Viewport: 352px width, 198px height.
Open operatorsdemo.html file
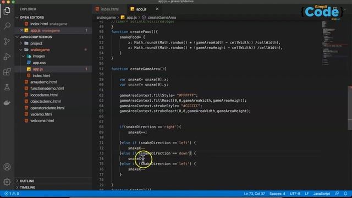(47, 108)
